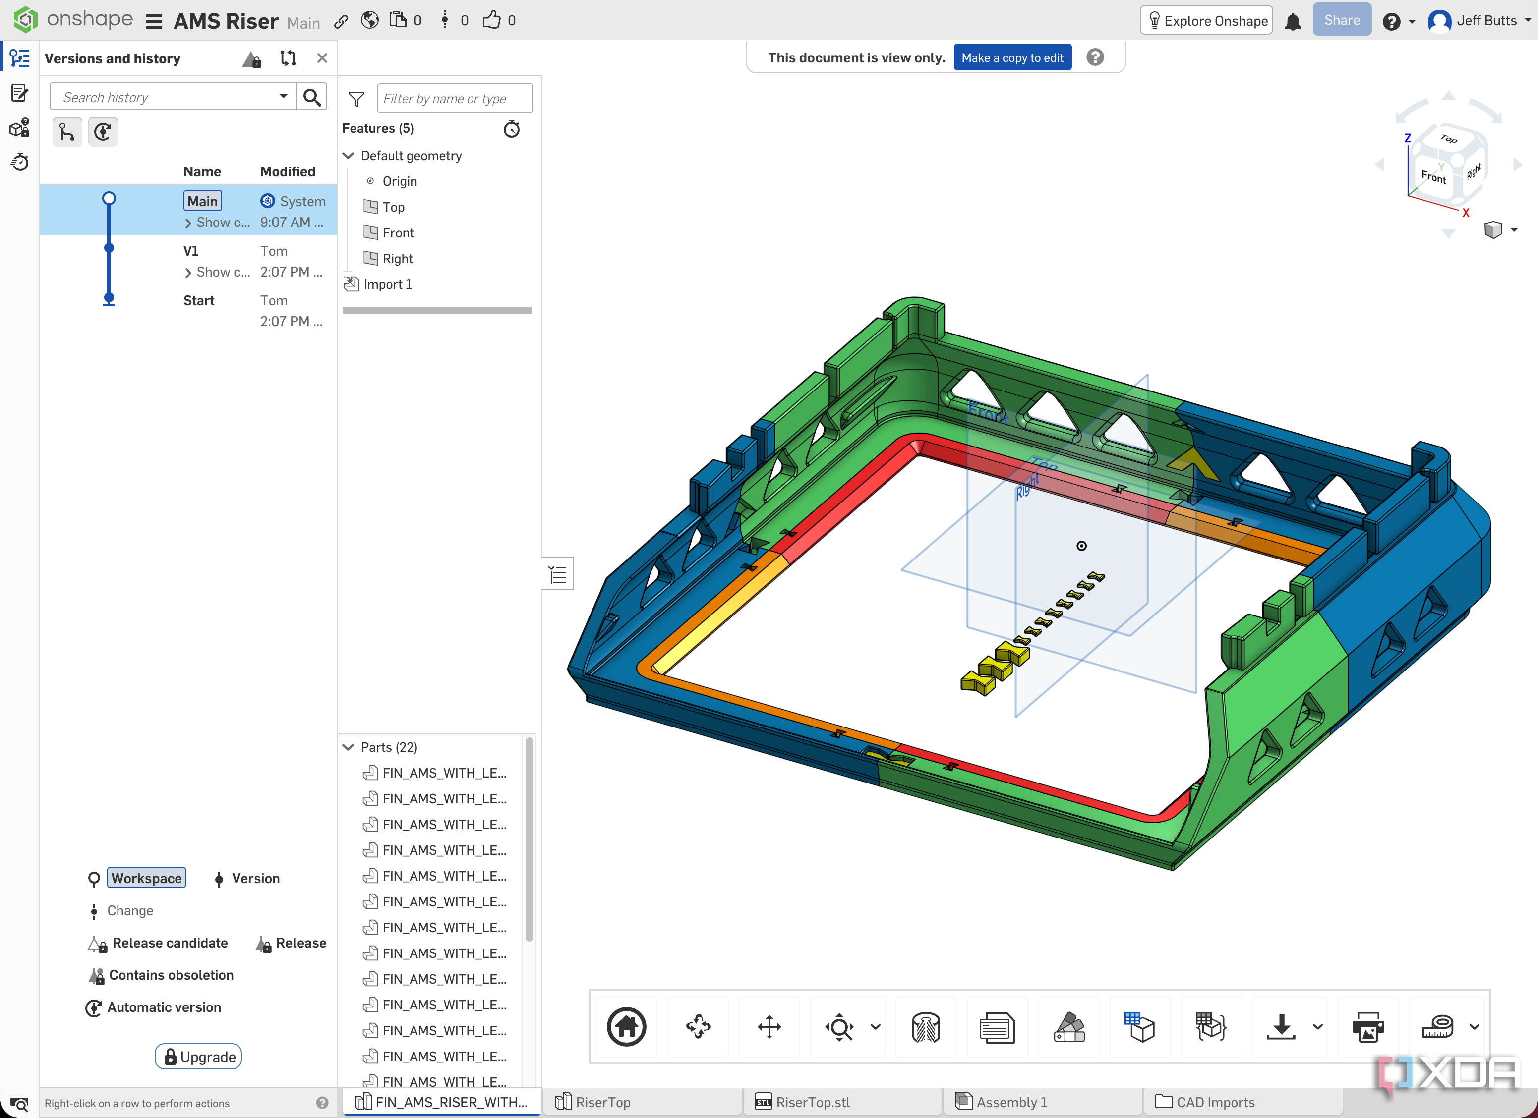
Task: Click Make a copy to edit
Action: point(1012,57)
